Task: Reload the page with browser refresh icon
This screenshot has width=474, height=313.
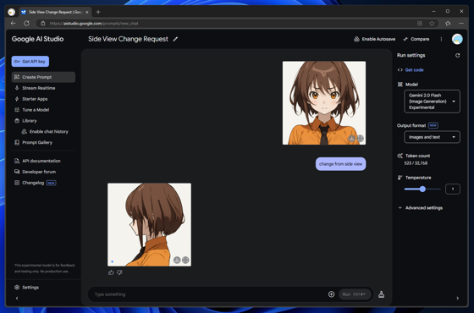Action: coord(26,24)
